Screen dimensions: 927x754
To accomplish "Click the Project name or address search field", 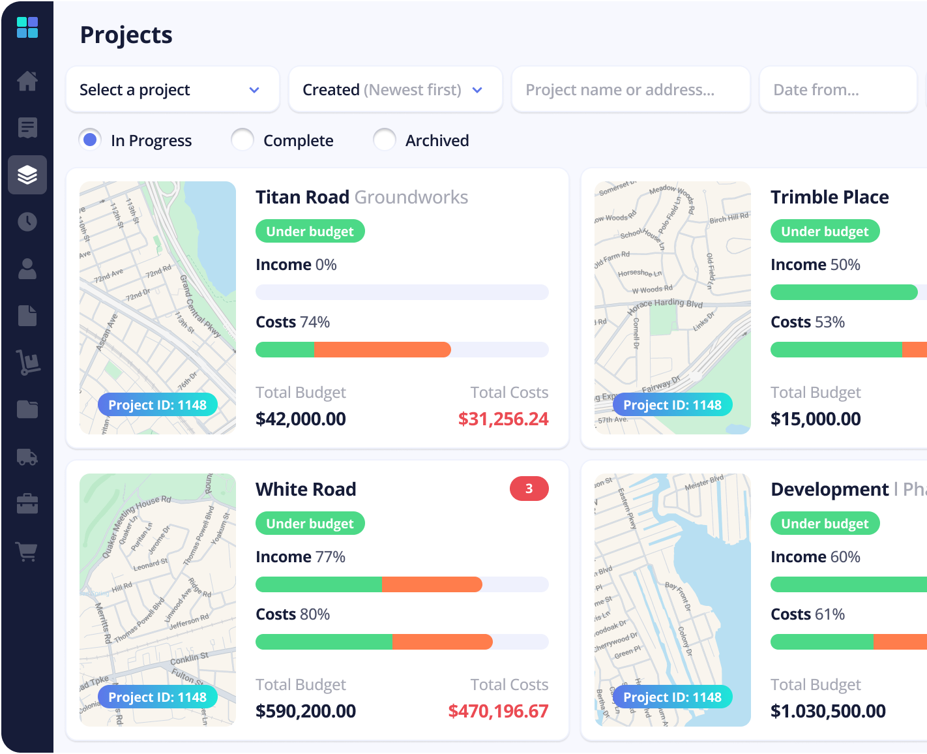I will (x=630, y=89).
